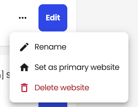This screenshot has height=107, width=138.
Task: Click the gray strip separating the website cards
Action: coord(5,50)
